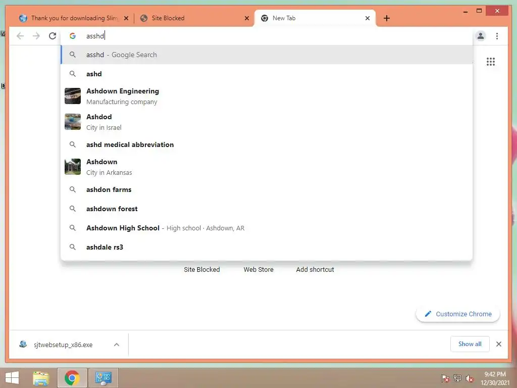Open the Control Panel taskbar icon
This screenshot has height=388, width=517.
104,378
